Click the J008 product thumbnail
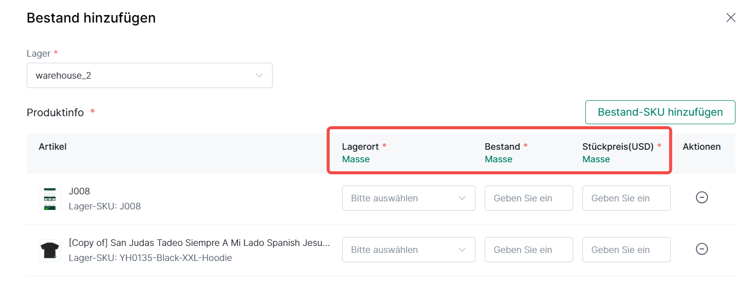Viewport: 746px width, 297px height. 50,199
